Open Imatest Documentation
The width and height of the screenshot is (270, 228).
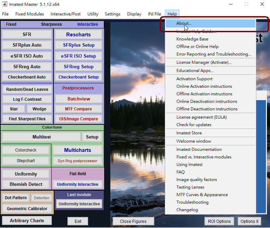(x=210, y=149)
